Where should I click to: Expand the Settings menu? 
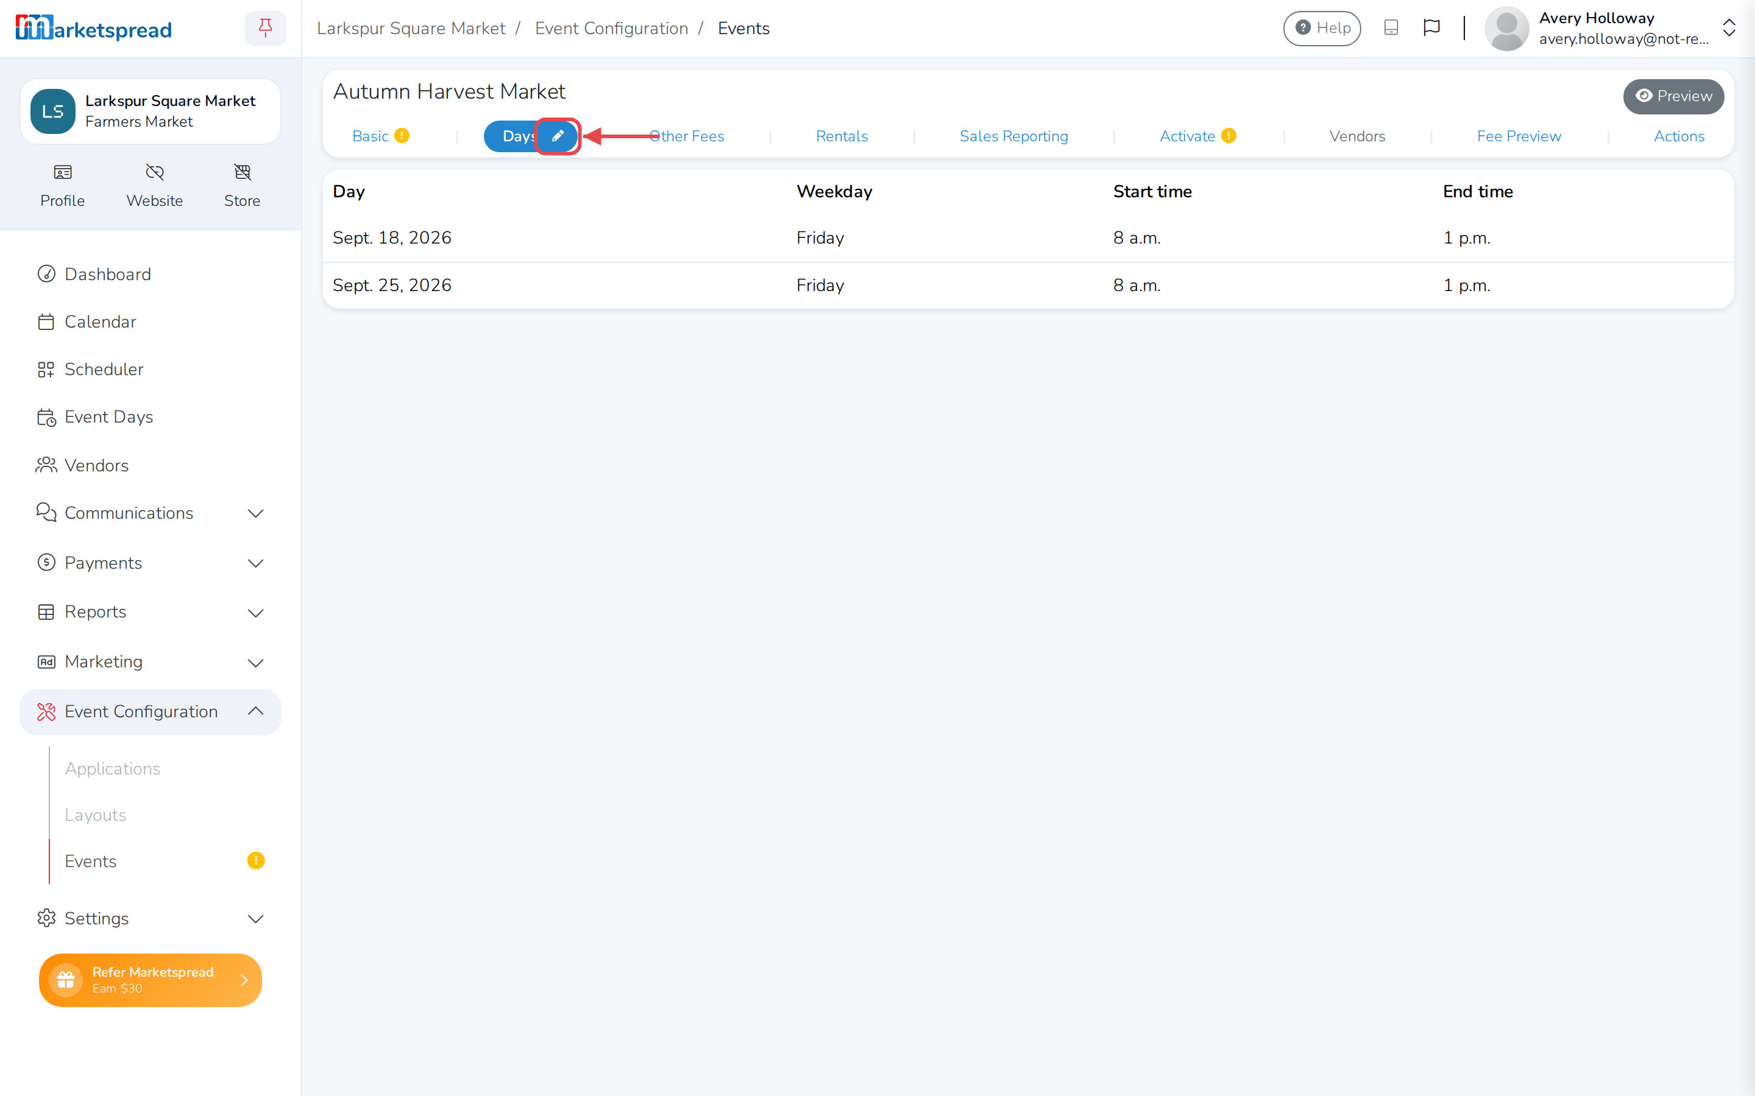click(150, 918)
